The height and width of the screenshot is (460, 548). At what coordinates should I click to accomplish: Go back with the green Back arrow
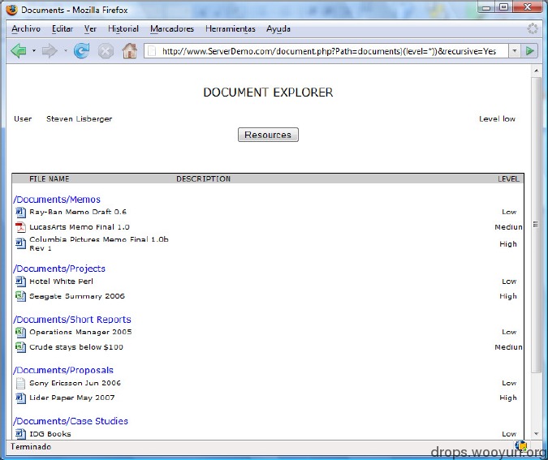(19, 51)
